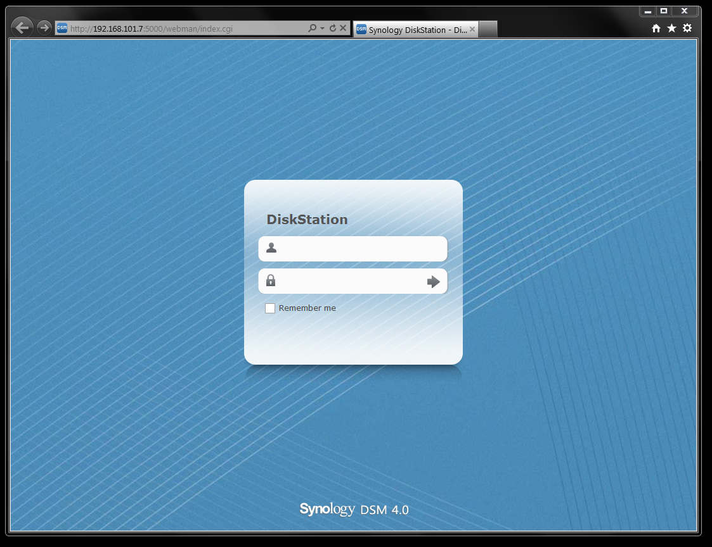Refresh the page with the reload icon

click(x=333, y=28)
